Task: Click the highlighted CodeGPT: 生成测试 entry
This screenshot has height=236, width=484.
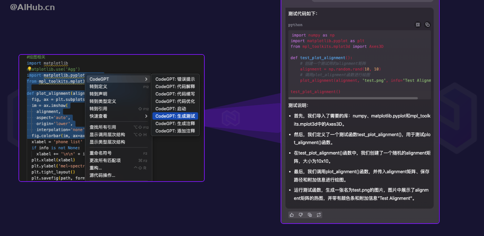Action: (175, 116)
